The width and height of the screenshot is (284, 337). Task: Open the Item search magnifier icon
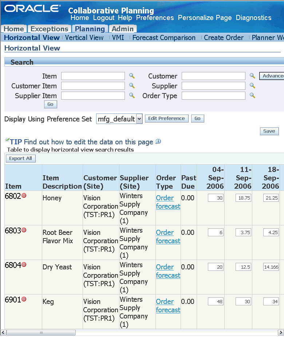[x=132, y=76]
